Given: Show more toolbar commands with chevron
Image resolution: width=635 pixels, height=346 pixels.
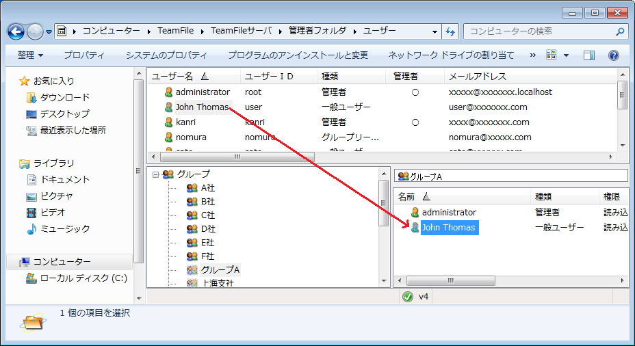Looking at the screenshot, I should point(533,55).
